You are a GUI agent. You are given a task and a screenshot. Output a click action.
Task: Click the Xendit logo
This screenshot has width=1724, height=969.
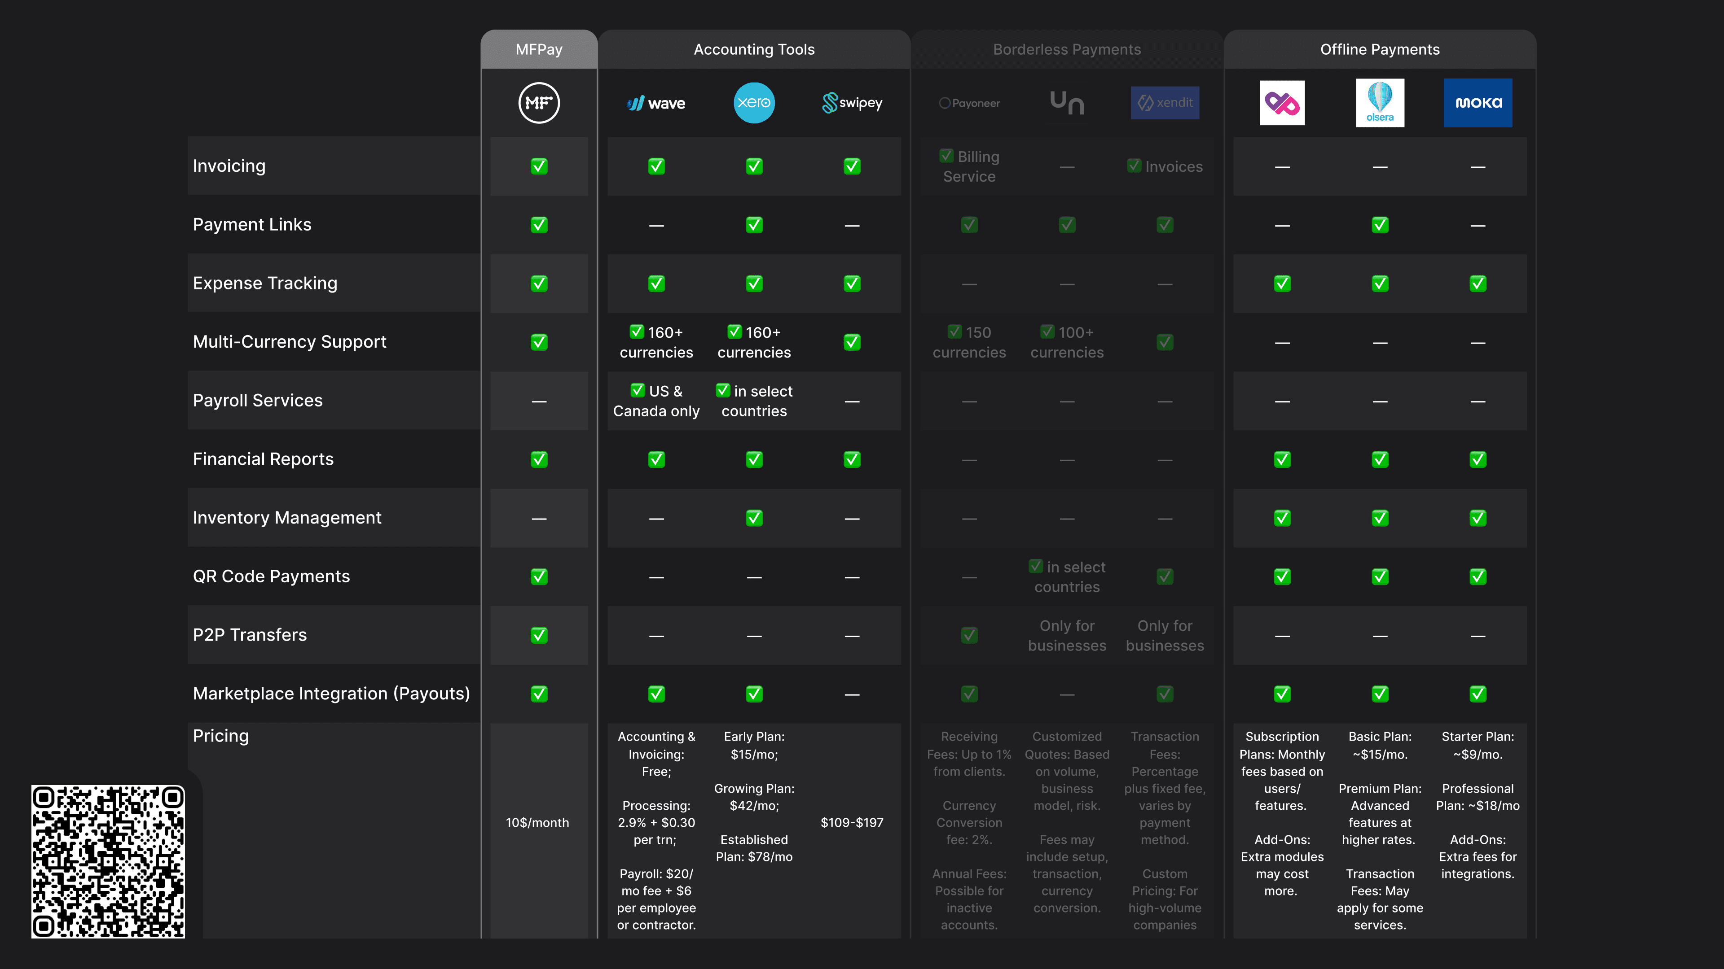(x=1165, y=103)
